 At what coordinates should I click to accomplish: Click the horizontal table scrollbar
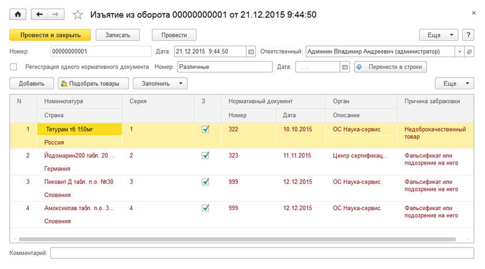[x=237, y=239]
